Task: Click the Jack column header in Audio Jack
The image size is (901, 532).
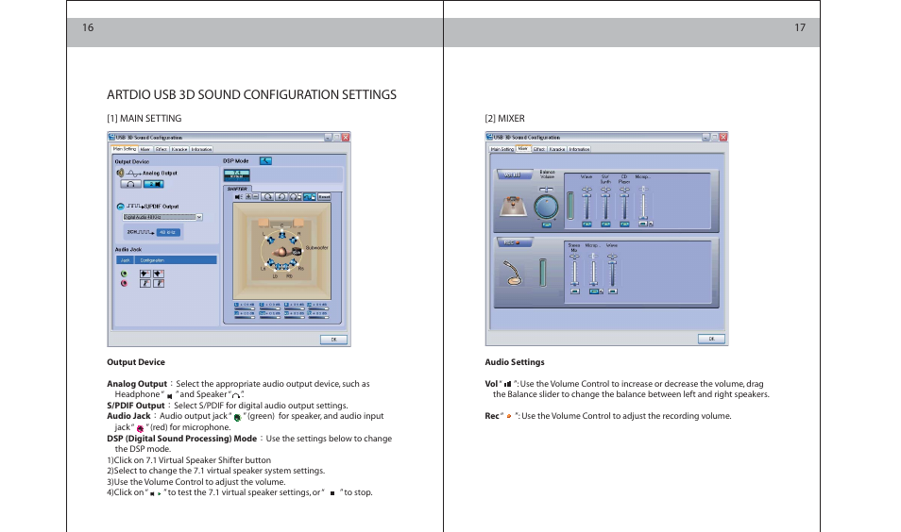Action: 126,260
